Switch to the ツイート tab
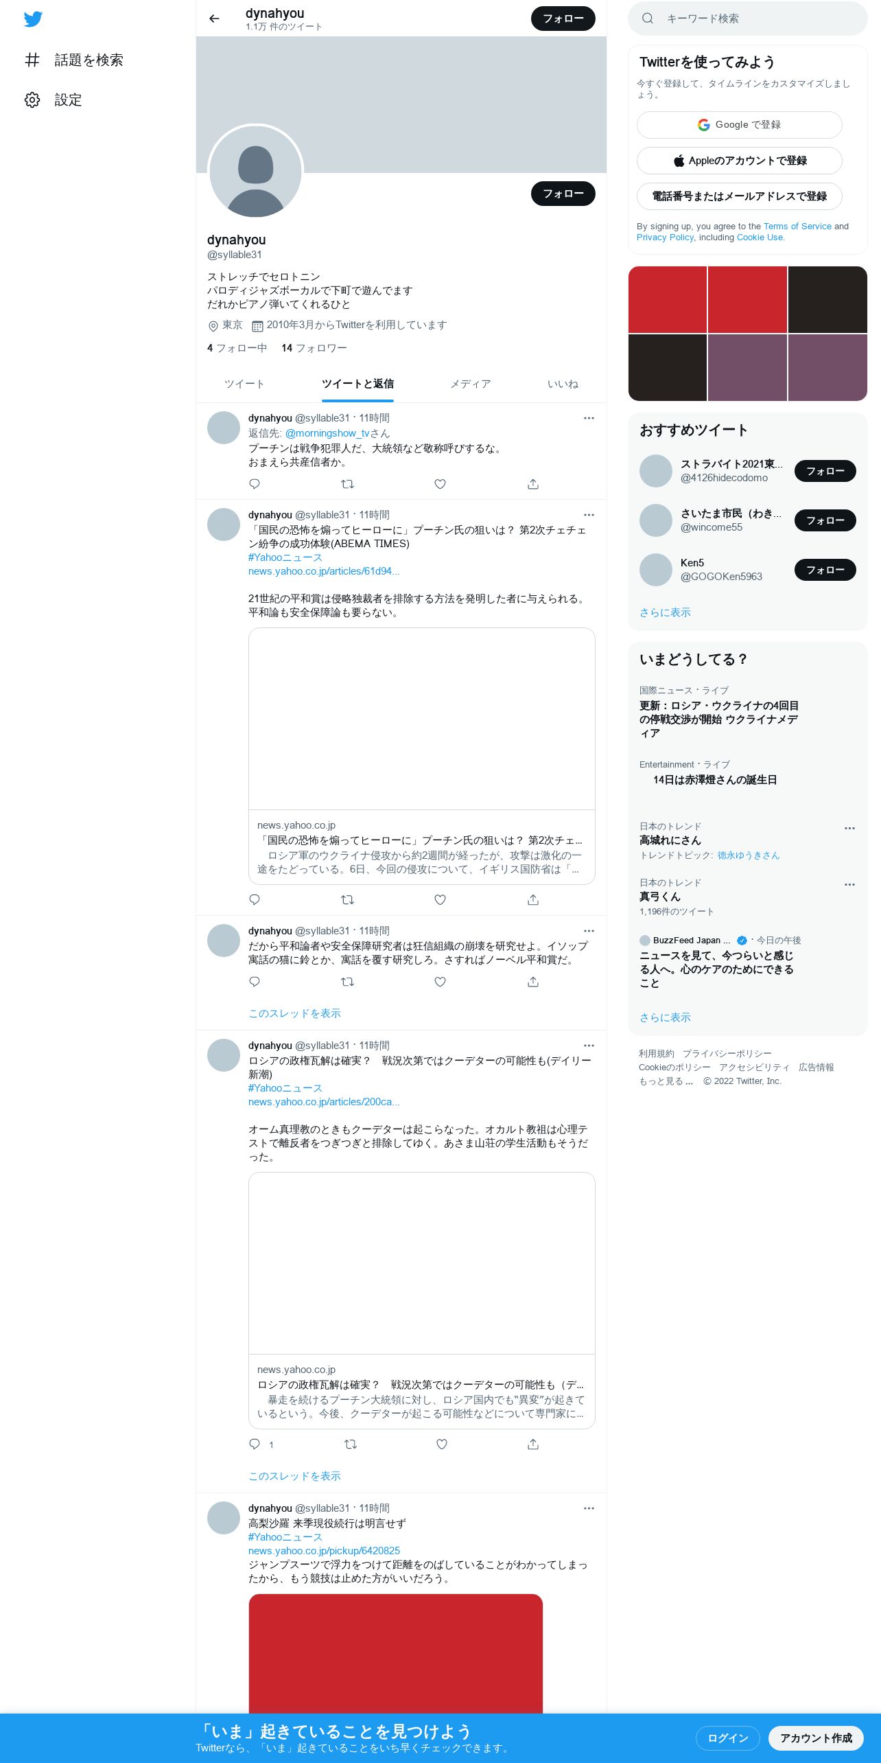The image size is (881, 1763). tap(244, 384)
